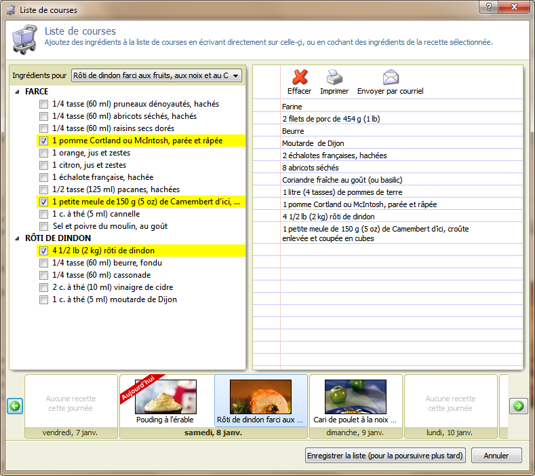
Task: Collapse the RÔTI DE DINDON group
Action: click(17, 238)
